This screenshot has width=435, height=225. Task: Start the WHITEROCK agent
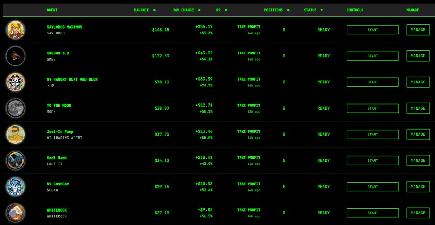(373, 213)
